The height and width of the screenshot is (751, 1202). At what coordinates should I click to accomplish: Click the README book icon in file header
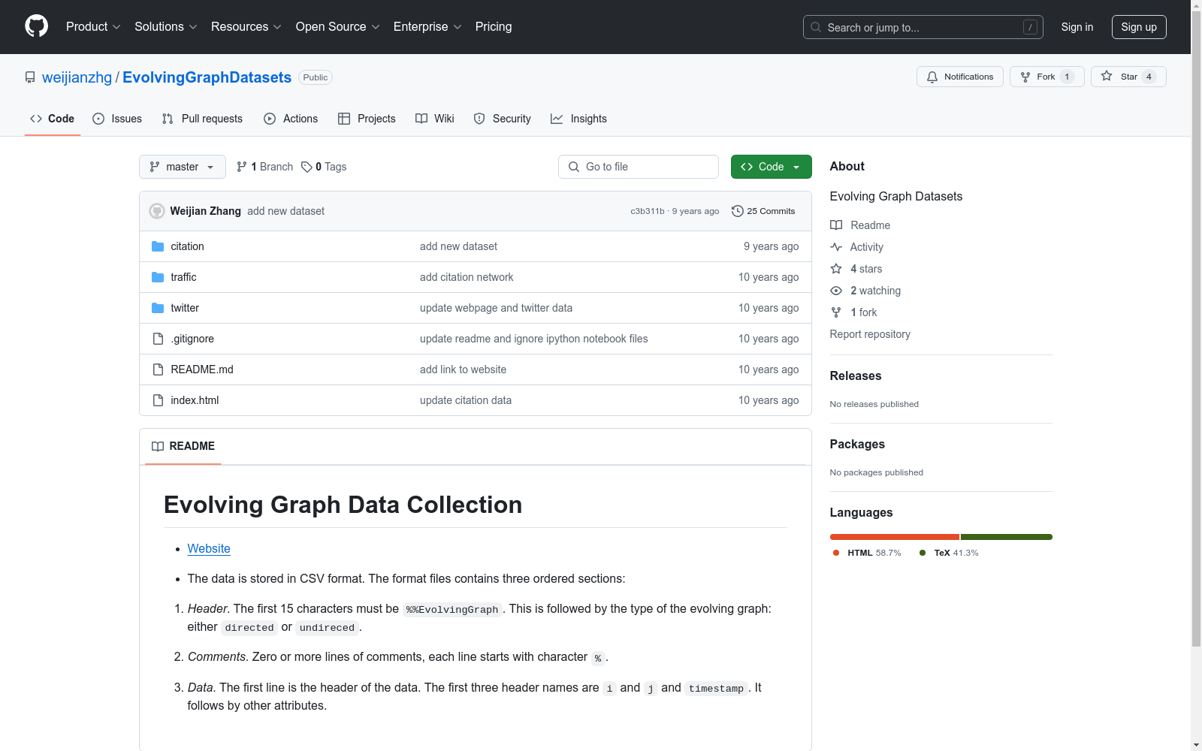tap(158, 446)
